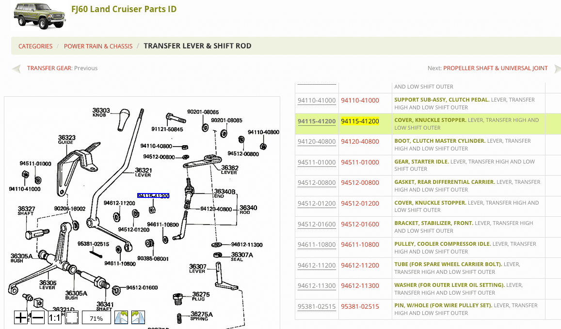
Task: Click BOOT, CLUTCH MASTER CYLINDER description
Action: [440, 141]
